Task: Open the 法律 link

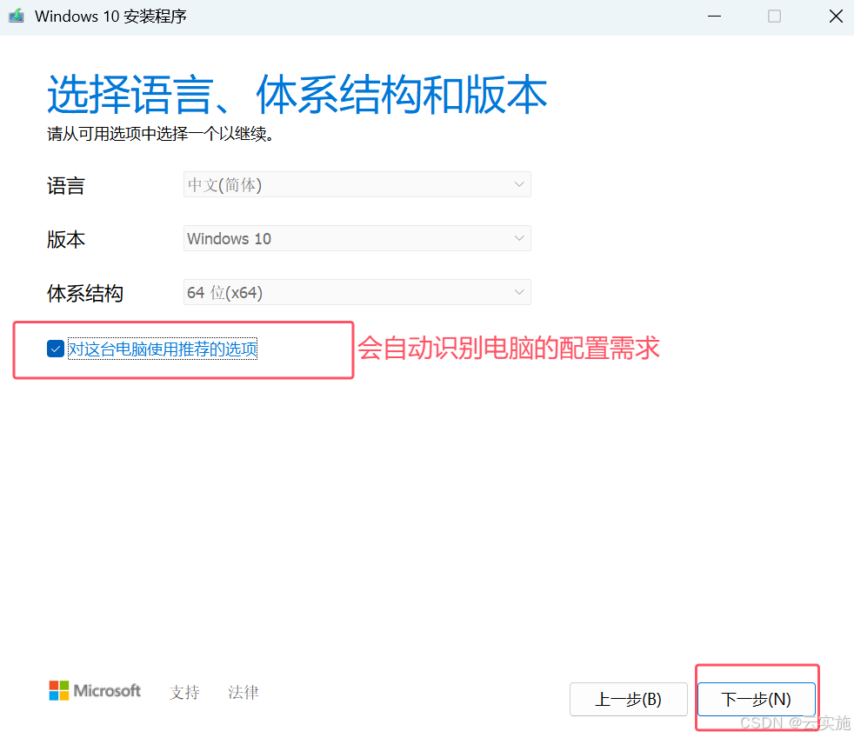Action: coord(244,692)
